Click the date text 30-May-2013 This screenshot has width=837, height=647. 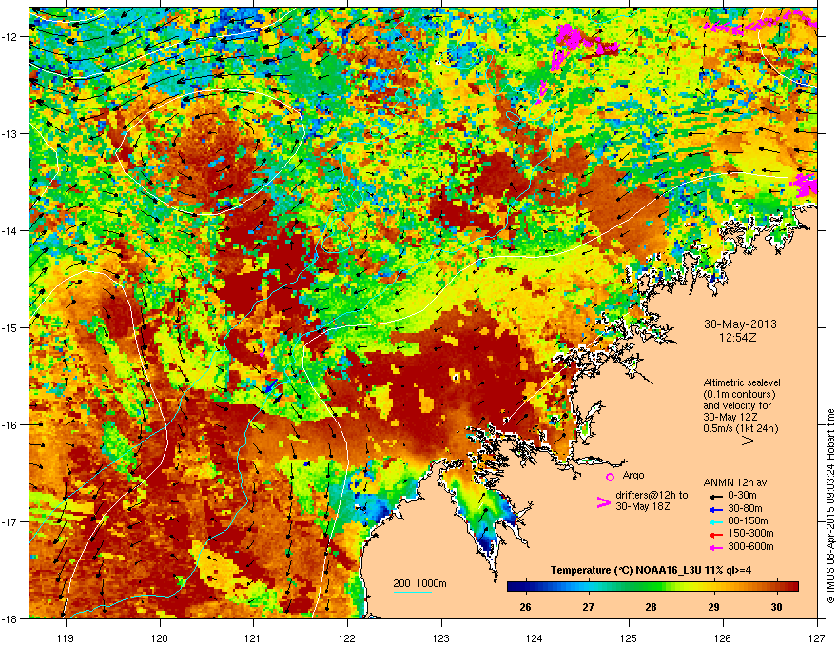pos(740,324)
